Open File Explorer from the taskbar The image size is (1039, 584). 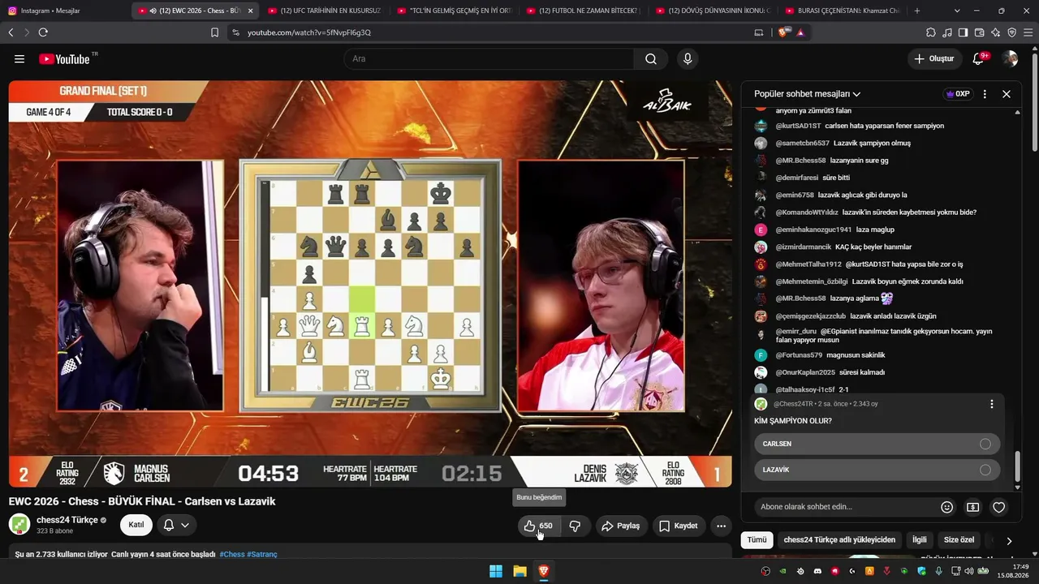(519, 572)
